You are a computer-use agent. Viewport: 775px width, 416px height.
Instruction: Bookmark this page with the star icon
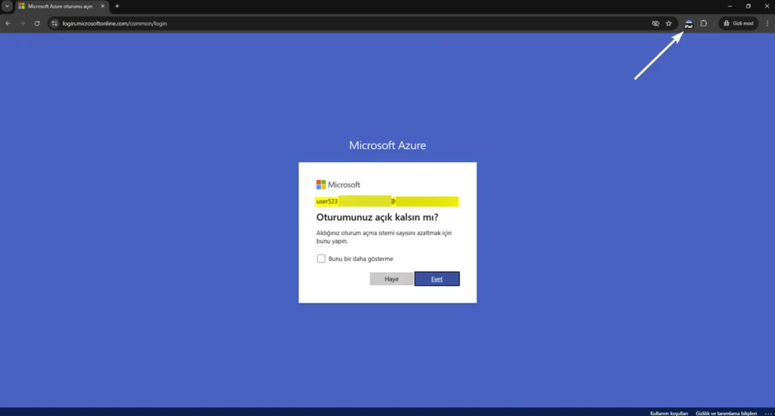click(x=668, y=23)
